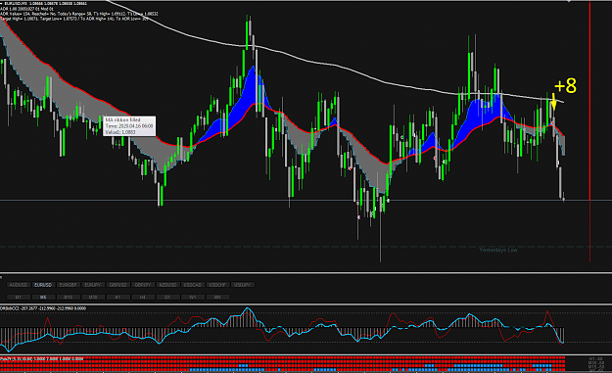Viewport: 612px width, 373px height.
Task: Set timeframe to M1
Action: coord(18,298)
